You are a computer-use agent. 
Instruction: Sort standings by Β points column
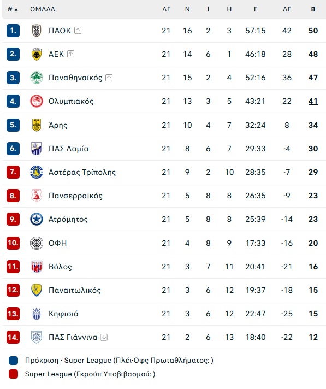click(313, 9)
